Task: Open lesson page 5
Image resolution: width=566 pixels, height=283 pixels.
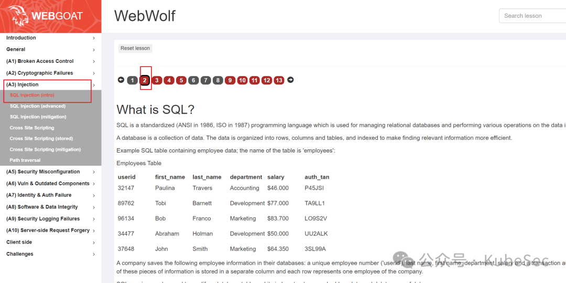Action: pyautogui.click(x=181, y=80)
